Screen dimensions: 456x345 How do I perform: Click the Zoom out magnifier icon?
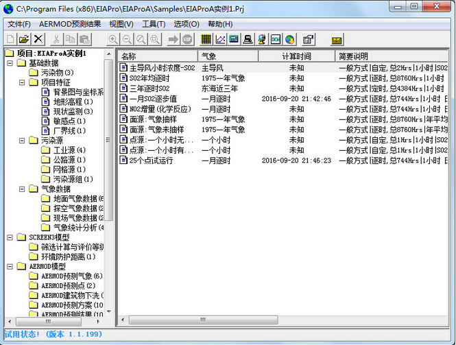tap(127, 39)
